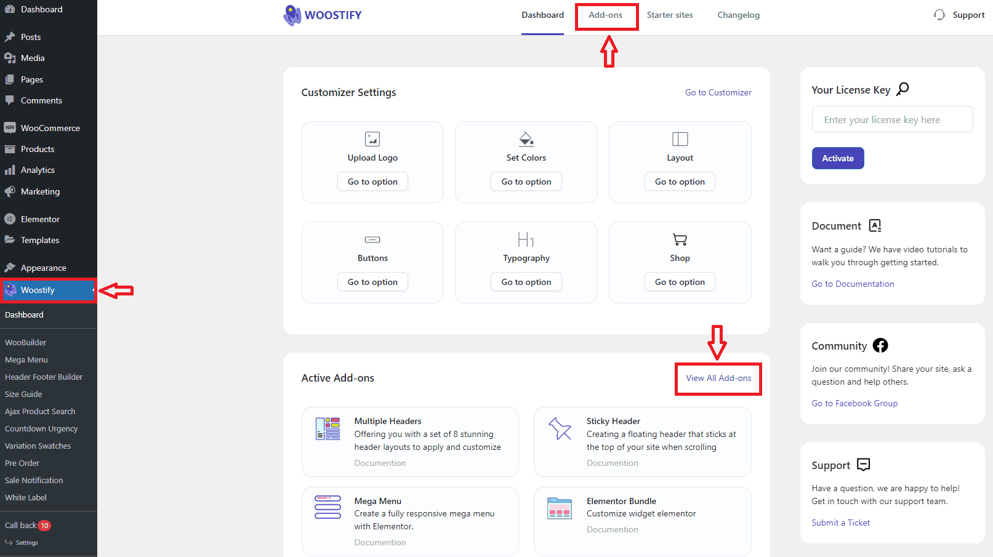Open View All Add-ons
This screenshot has width=993, height=557.
click(x=718, y=379)
